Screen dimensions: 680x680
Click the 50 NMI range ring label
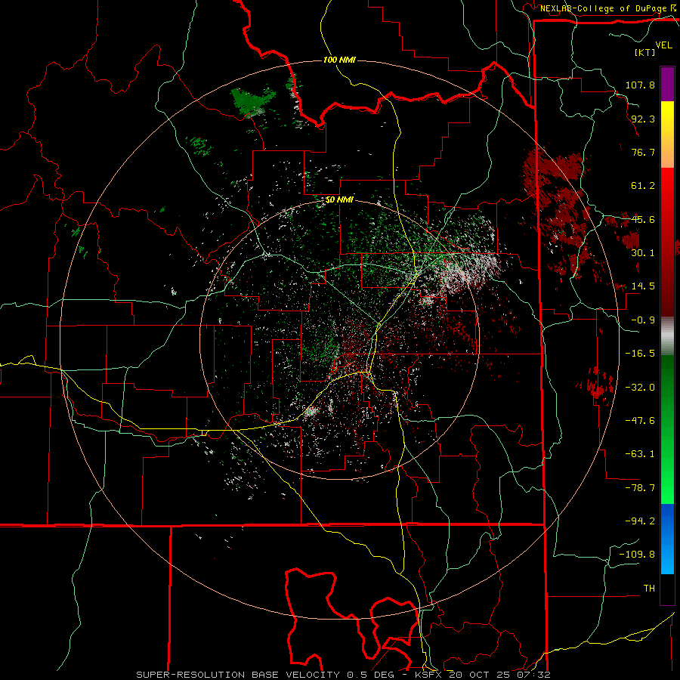(x=339, y=200)
